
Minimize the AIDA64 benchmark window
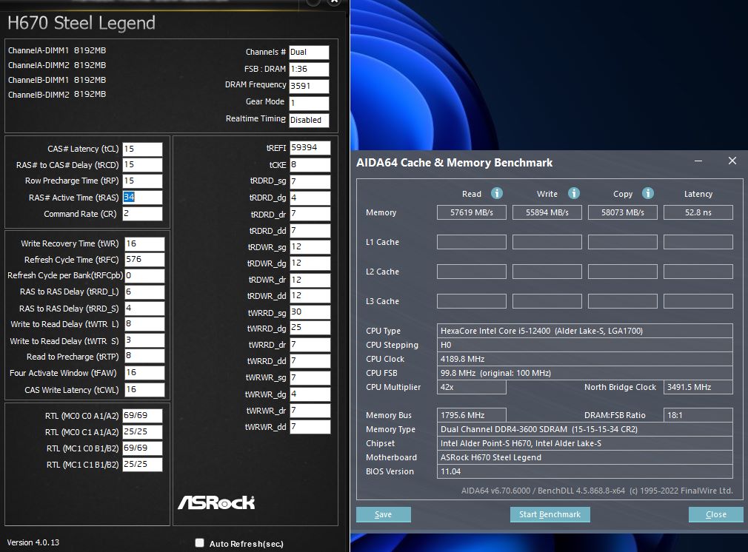point(698,161)
